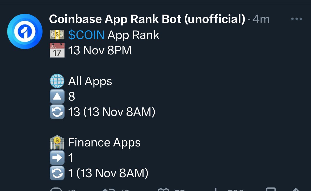Open the Coinbase App Rank Bot account name
This screenshot has width=311, height=191.
147,19
